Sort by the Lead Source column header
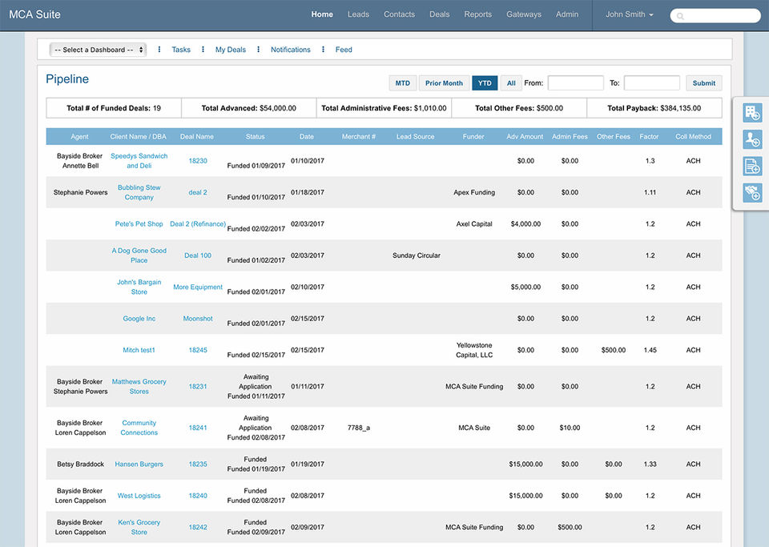This screenshot has height=547, width=769. (416, 137)
